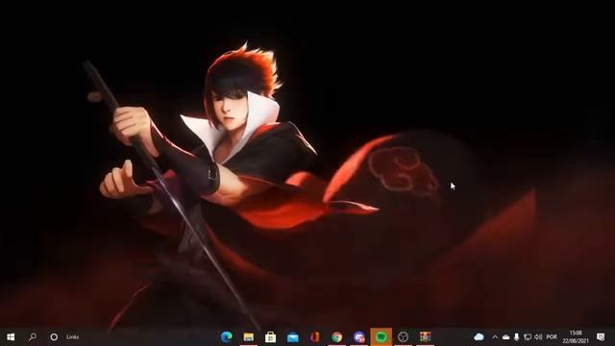
Task: Open taskbar search magnifier
Action: pyautogui.click(x=33, y=337)
